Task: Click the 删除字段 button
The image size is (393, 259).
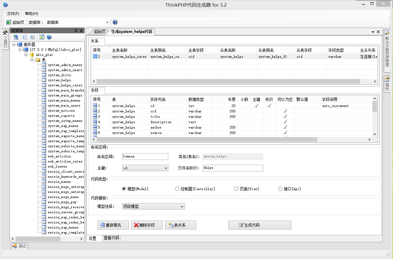Action: 147,225
